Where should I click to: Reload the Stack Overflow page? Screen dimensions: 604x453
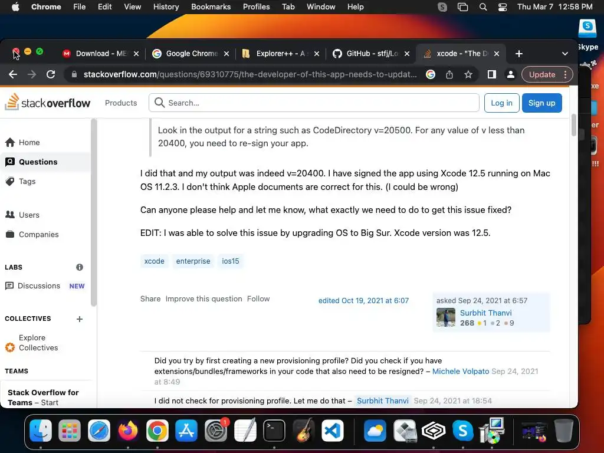pyautogui.click(x=51, y=74)
